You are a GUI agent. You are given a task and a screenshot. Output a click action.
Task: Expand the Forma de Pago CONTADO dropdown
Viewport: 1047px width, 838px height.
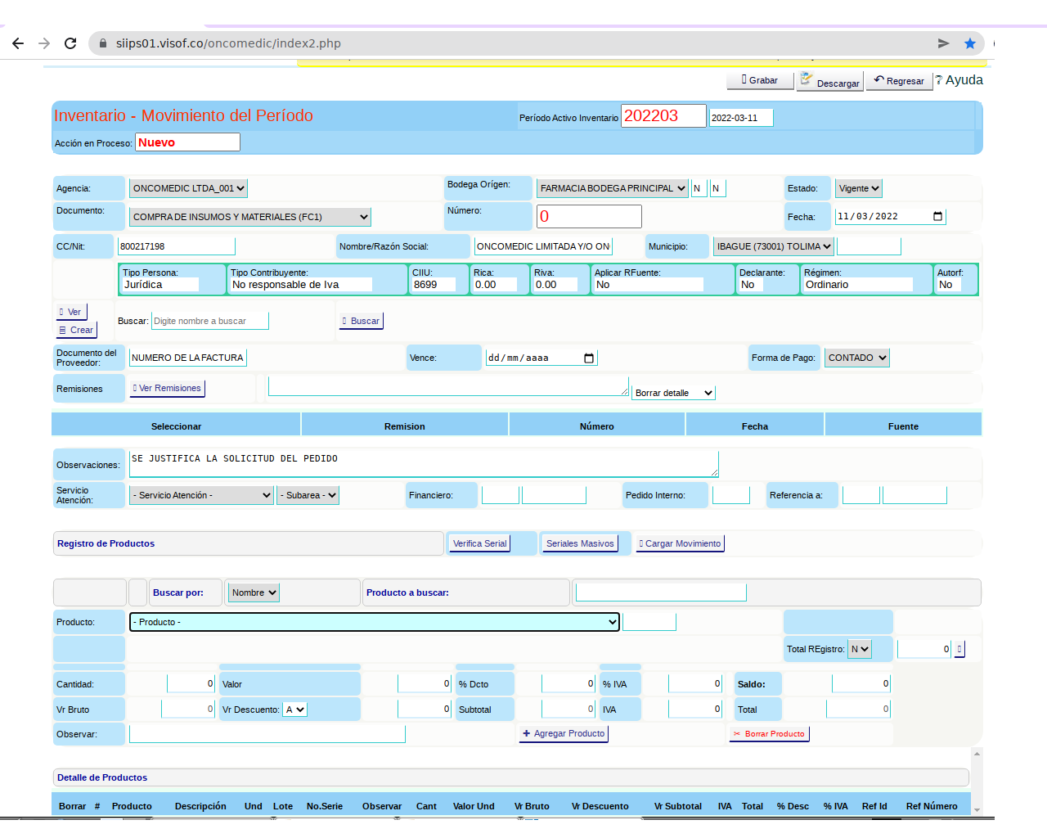(856, 358)
